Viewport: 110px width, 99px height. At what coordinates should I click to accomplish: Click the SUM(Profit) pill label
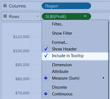coord(56,16)
